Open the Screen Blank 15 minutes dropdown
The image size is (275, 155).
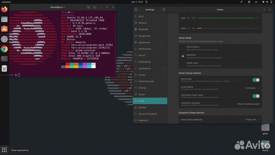[252, 88]
